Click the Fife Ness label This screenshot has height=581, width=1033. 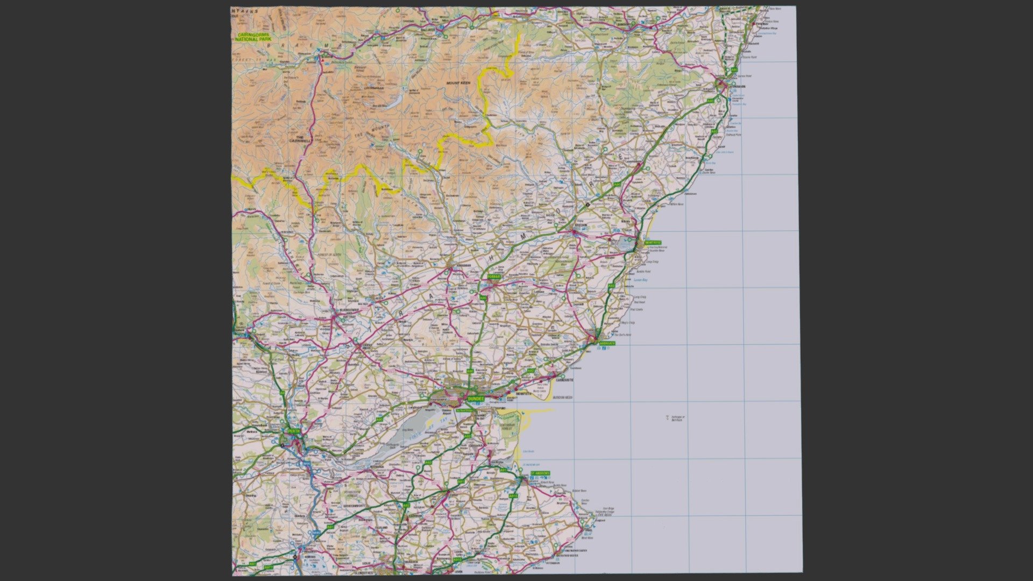[604, 514]
